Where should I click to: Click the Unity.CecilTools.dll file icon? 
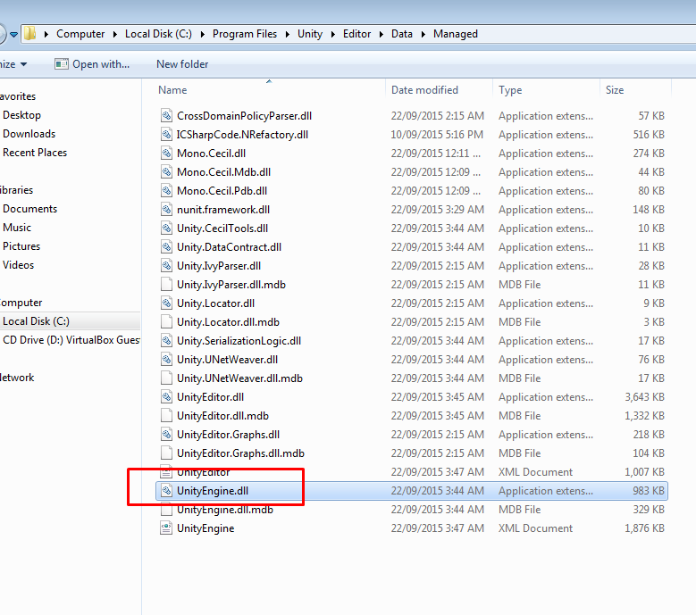pyautogui.click(x=166, y=229)
